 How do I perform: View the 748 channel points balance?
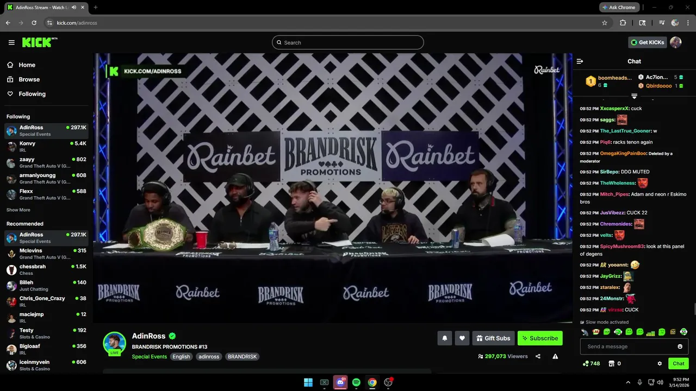[591, 363]
